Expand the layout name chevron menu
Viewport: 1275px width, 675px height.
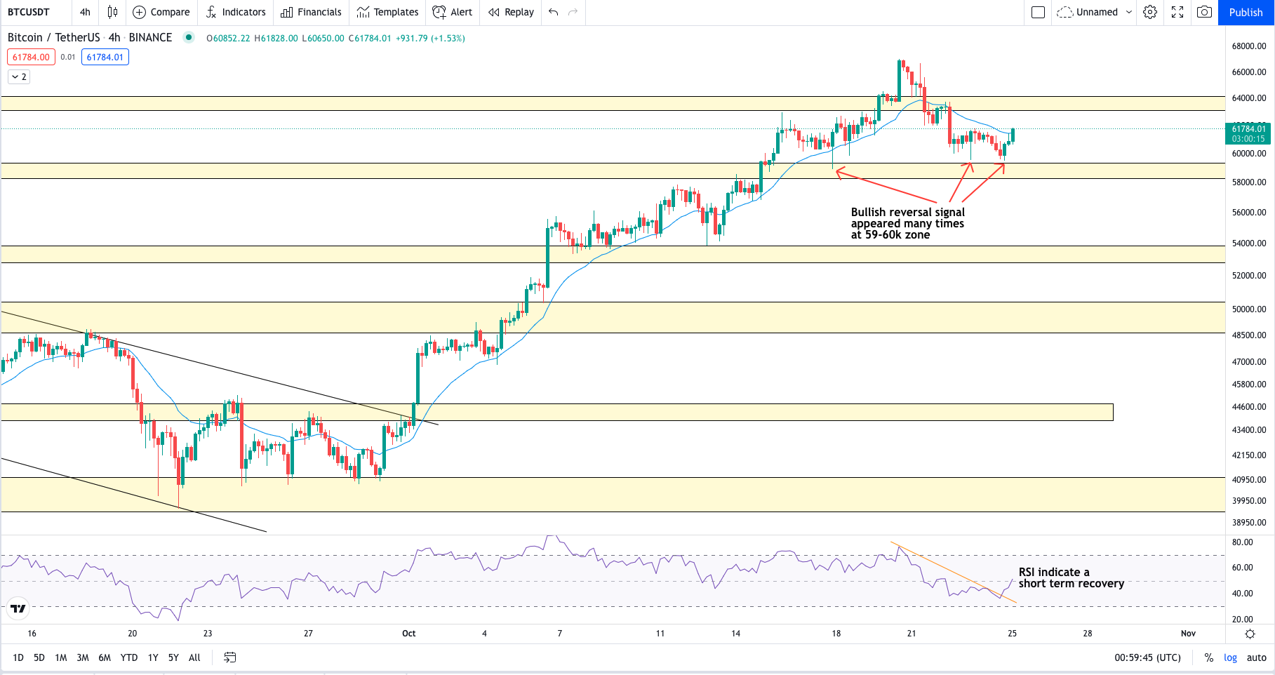[1129, 12]
